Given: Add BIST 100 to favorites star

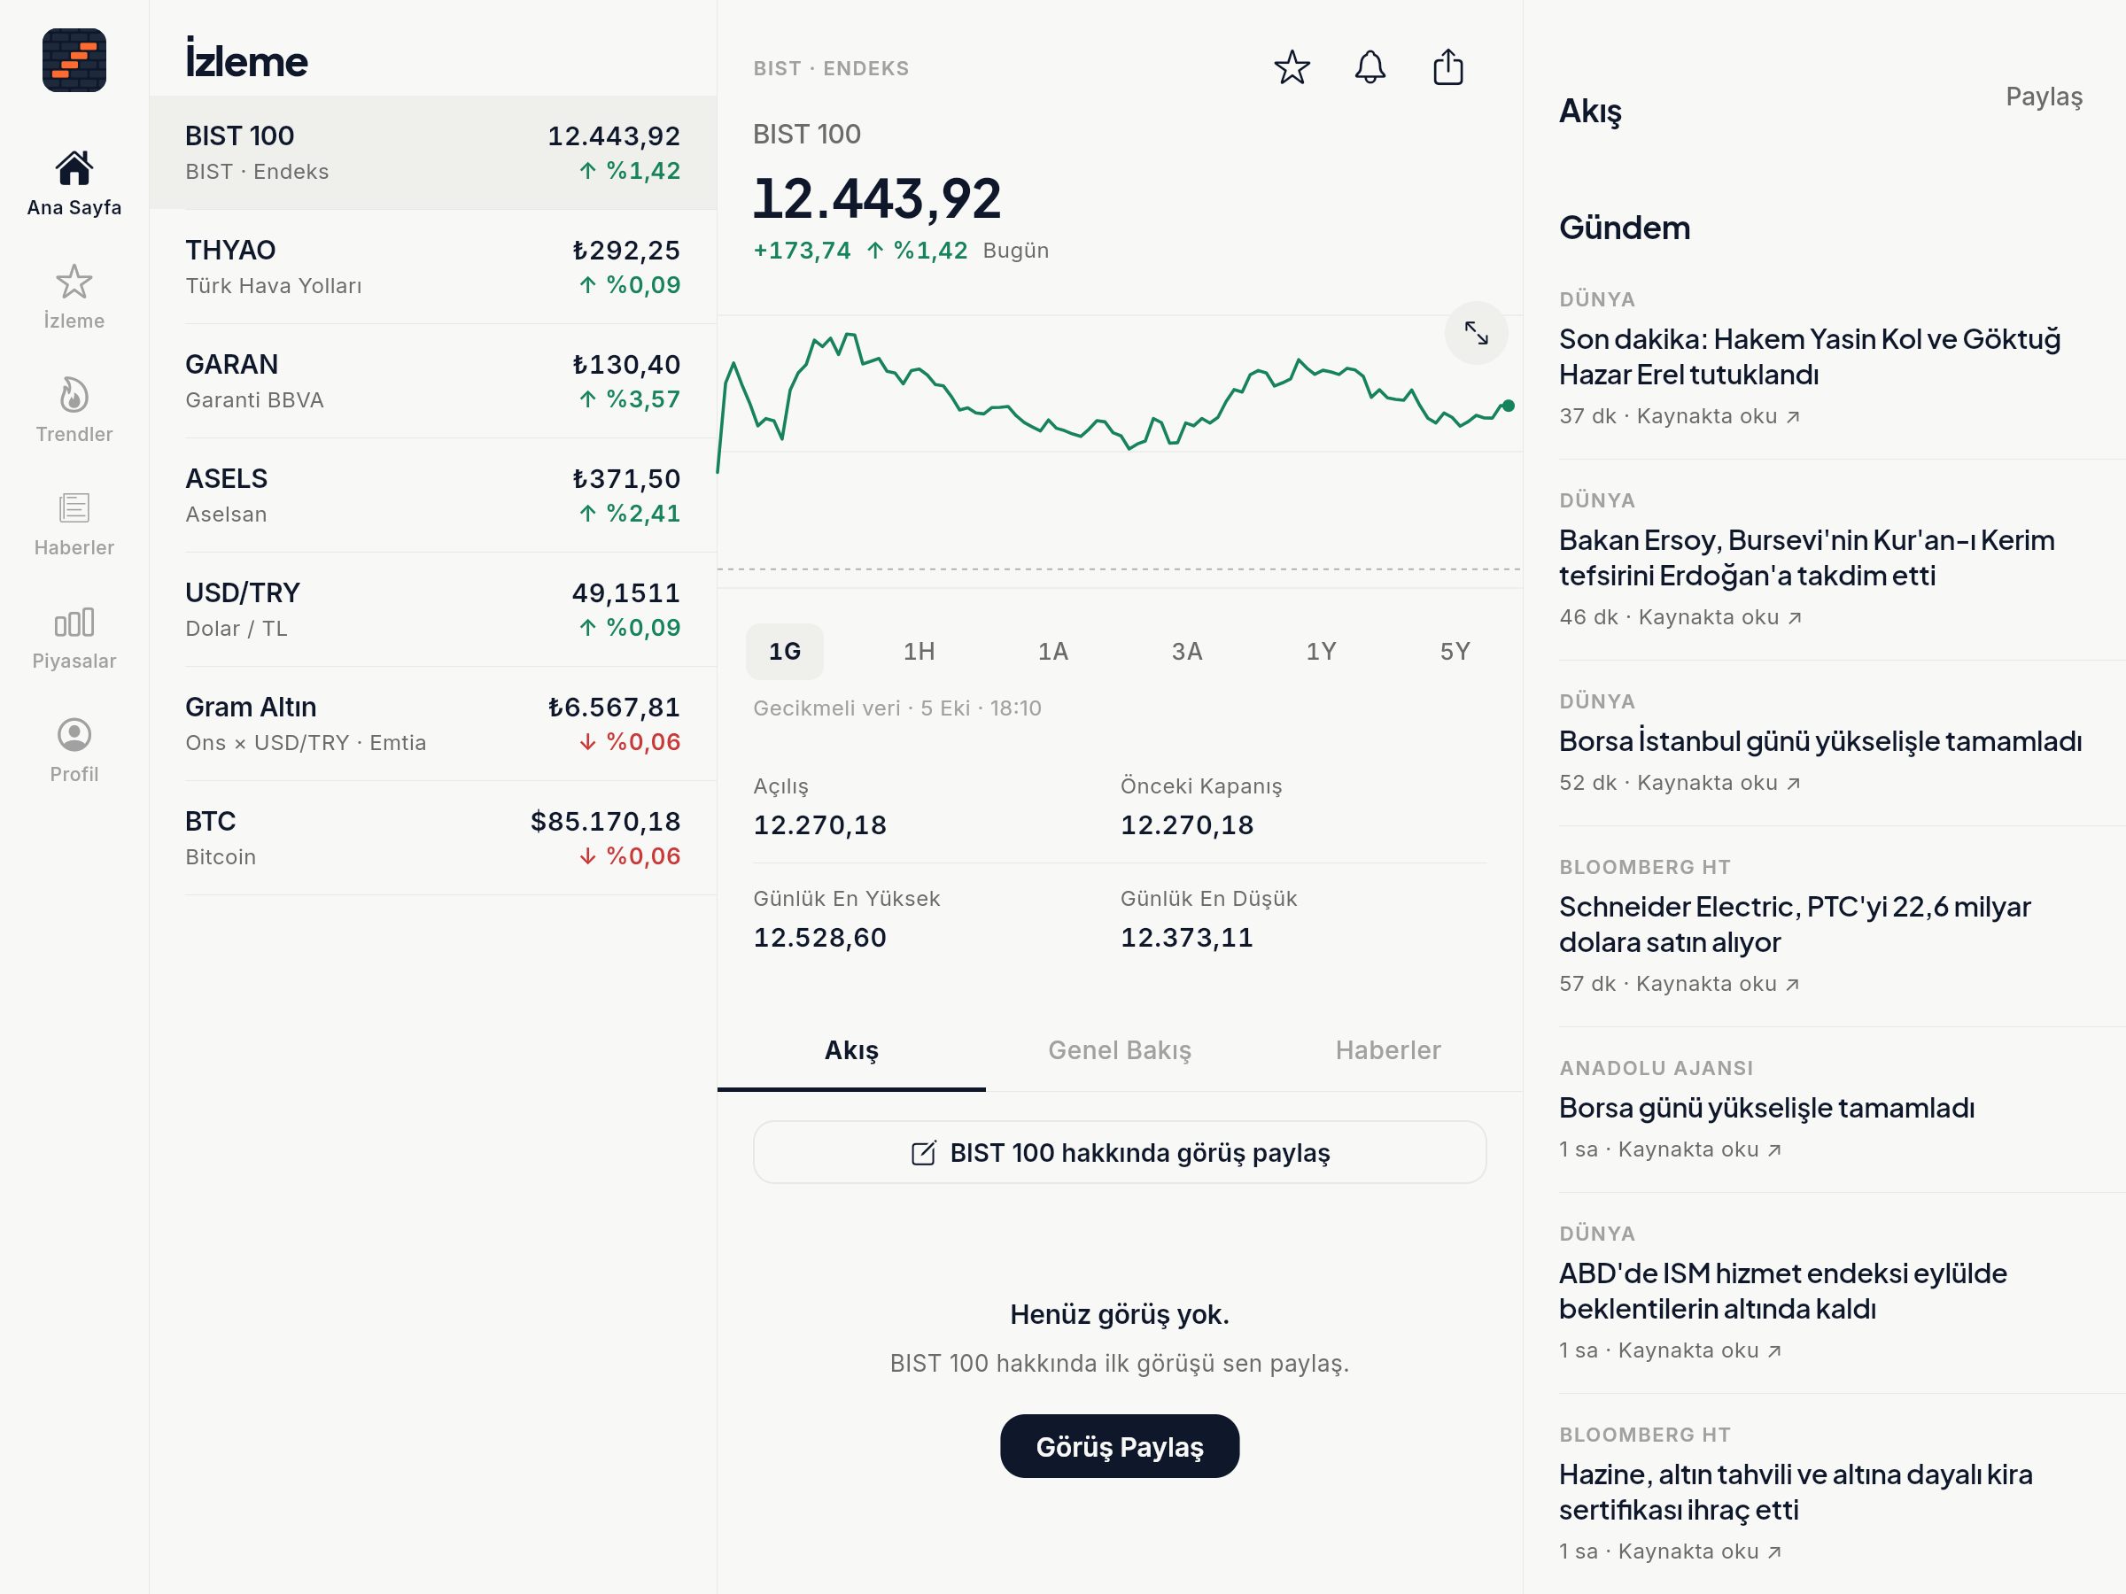Looking at the screenshot, I should tap(1292, 67).
